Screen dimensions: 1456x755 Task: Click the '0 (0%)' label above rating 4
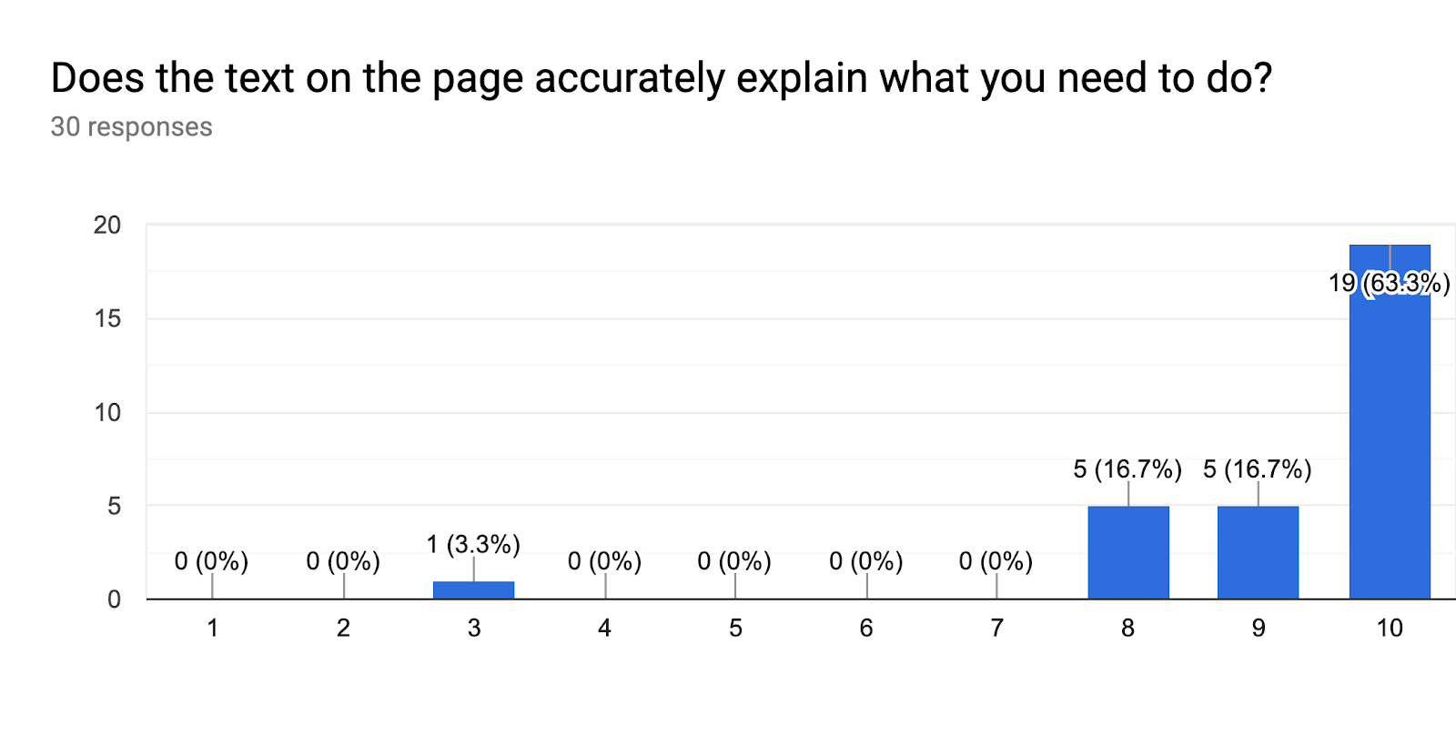(604, 560)
